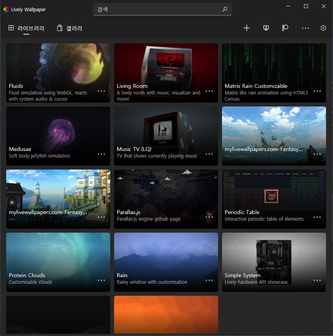
Task: Click 'Interactive periodic table of elements.' text
Action: pyautogui.click(x=265, y=219)
